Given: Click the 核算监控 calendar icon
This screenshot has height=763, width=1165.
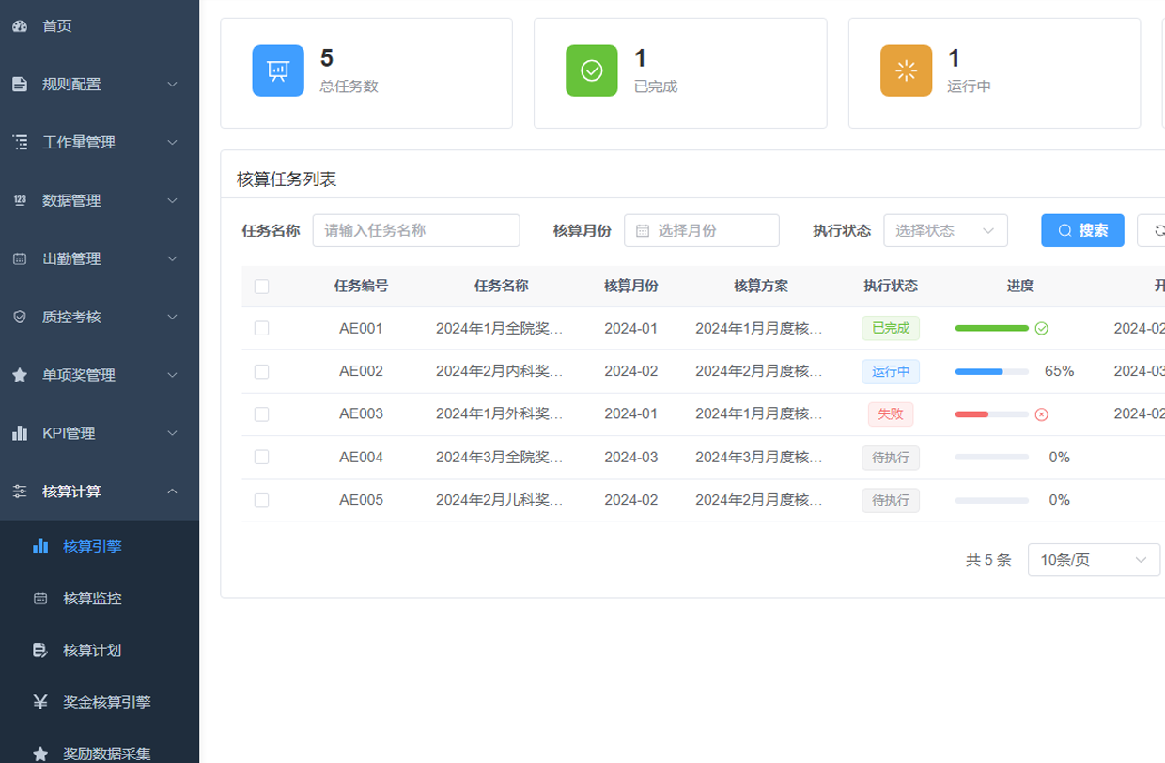Looking at the screenshot, I should click(x=40, y=599).
